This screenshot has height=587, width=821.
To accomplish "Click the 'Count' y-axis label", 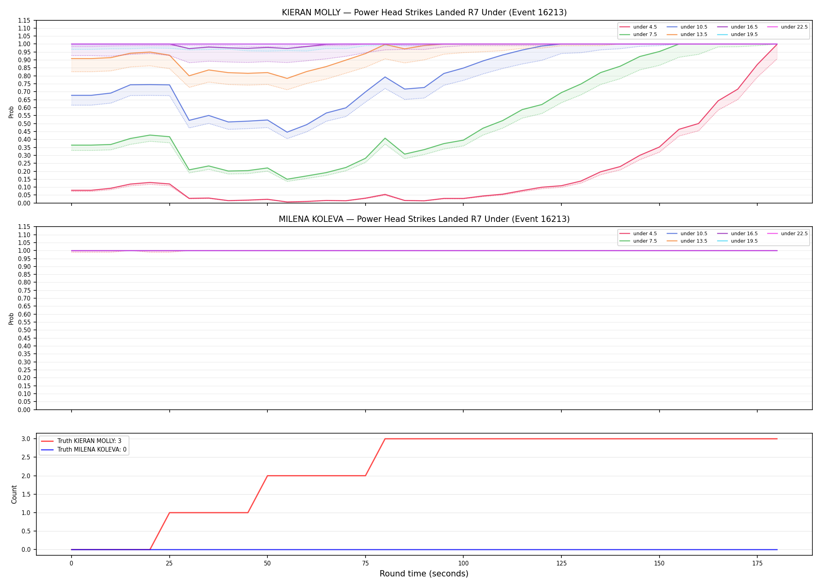I will 14,494.
